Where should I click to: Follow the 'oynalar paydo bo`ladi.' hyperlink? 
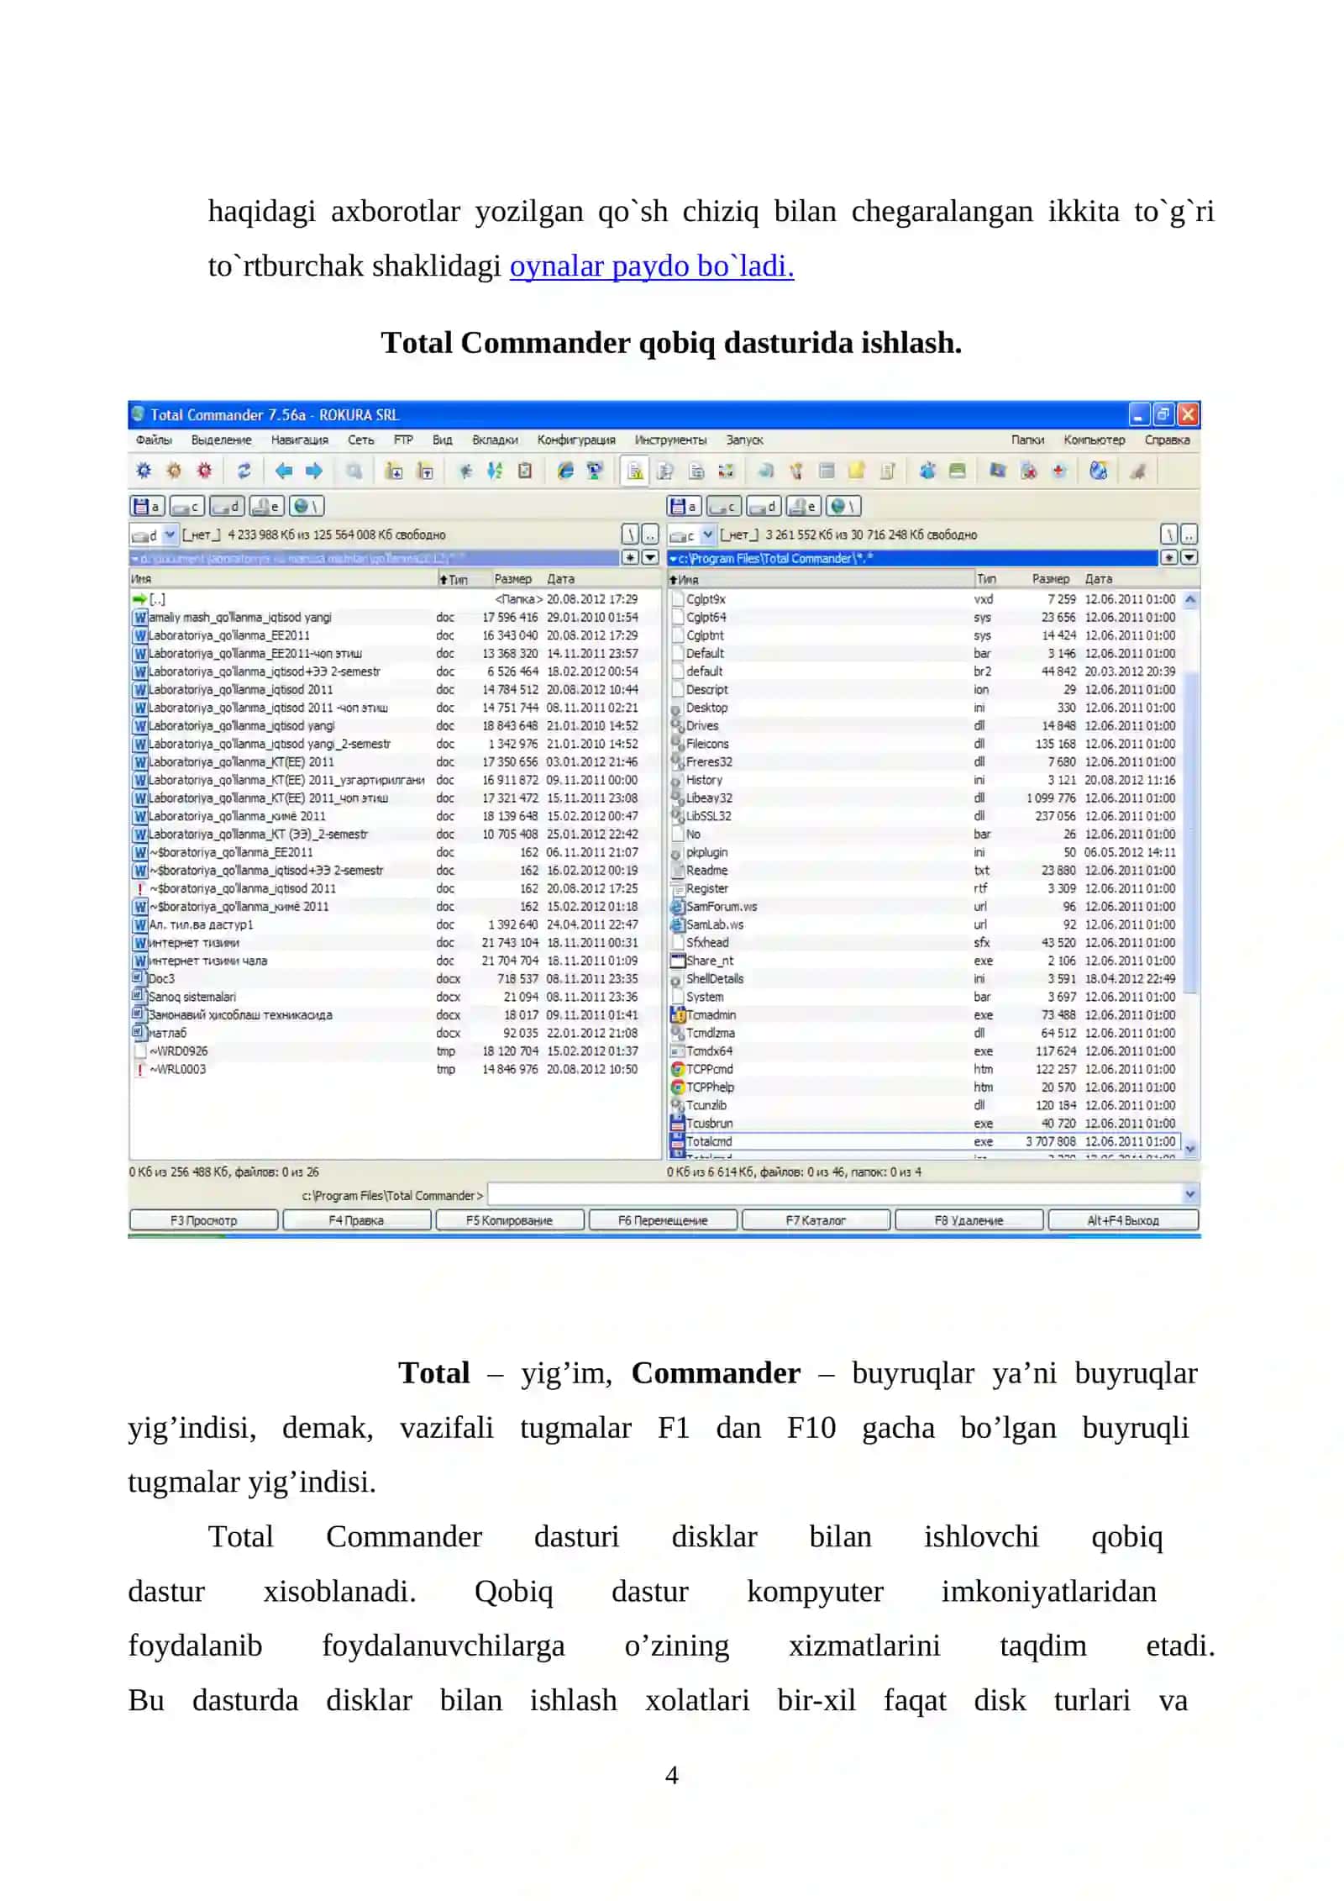click(x=651, y=266)
